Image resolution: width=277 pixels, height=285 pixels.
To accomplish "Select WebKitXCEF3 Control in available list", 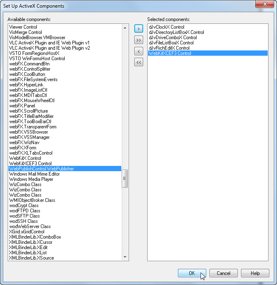I will (65, 163).
